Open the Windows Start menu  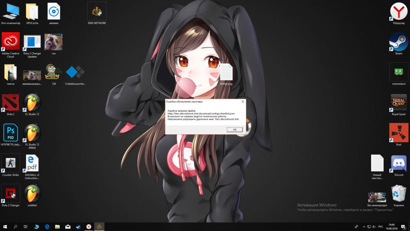point(5,226)
